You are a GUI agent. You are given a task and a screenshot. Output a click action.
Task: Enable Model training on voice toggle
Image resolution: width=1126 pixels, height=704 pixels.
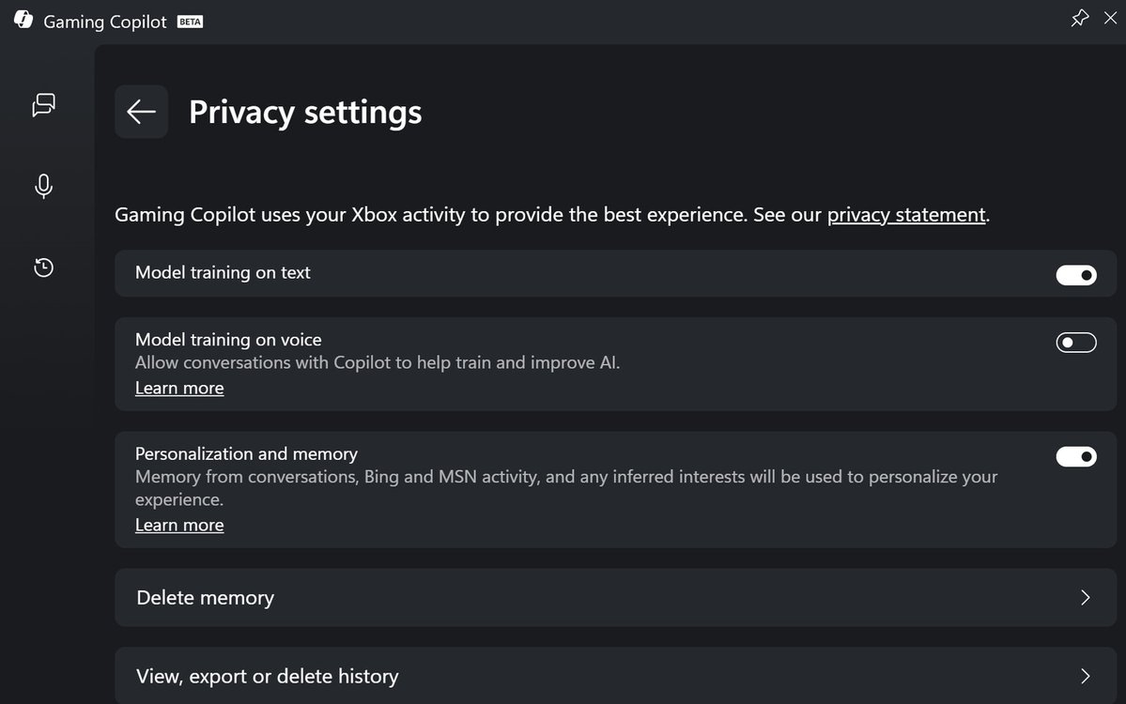pos(1076,343)
